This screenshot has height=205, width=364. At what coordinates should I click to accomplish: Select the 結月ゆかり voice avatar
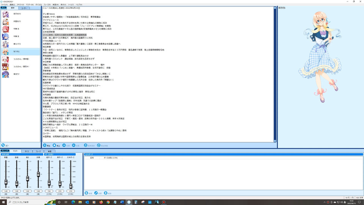(5, 14)
